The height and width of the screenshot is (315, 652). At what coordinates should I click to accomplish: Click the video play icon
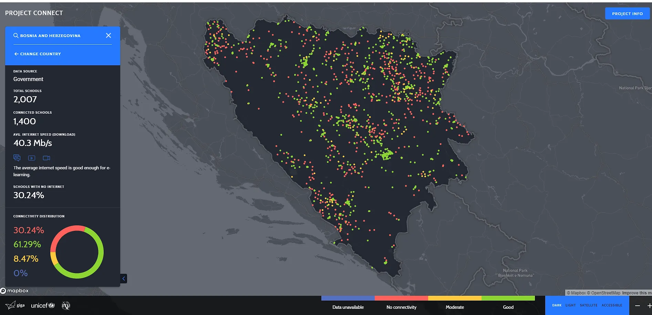click(x=32, y=158)
